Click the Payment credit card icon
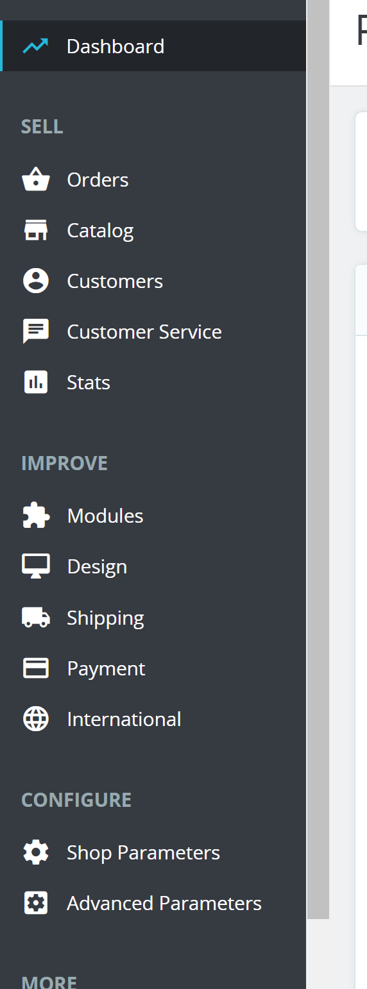This screenshot has width=367, height=989. click(35, 668)
